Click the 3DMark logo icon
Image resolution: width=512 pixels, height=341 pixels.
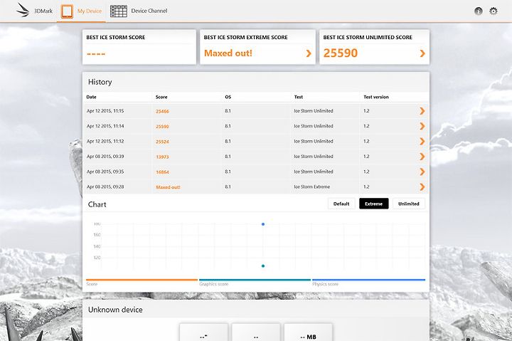click(23, 10)
